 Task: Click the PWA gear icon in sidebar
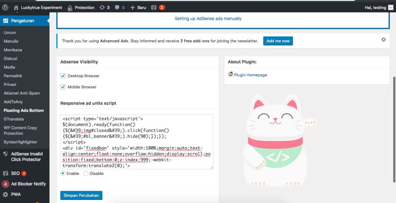pyautogui.click(x=5, y=195)
